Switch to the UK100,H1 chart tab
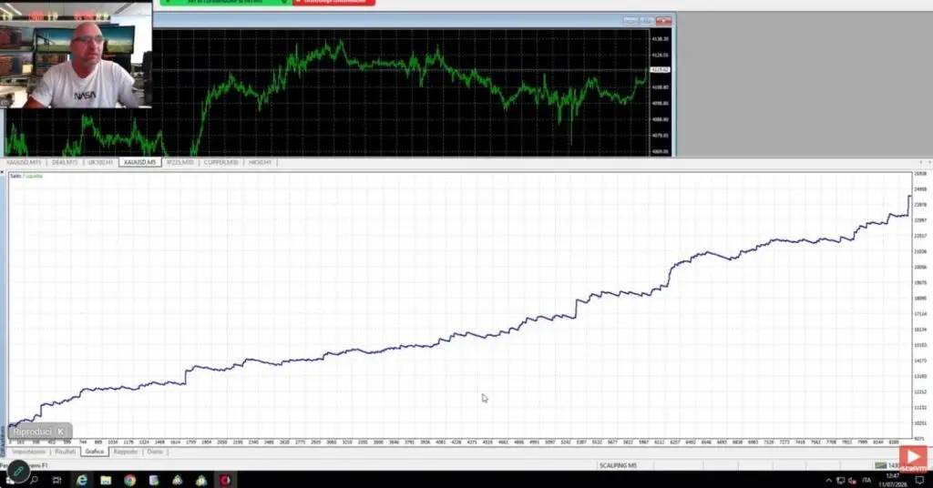Image resolution: width=933 pixels, height=488 pixels. point(100,162)
